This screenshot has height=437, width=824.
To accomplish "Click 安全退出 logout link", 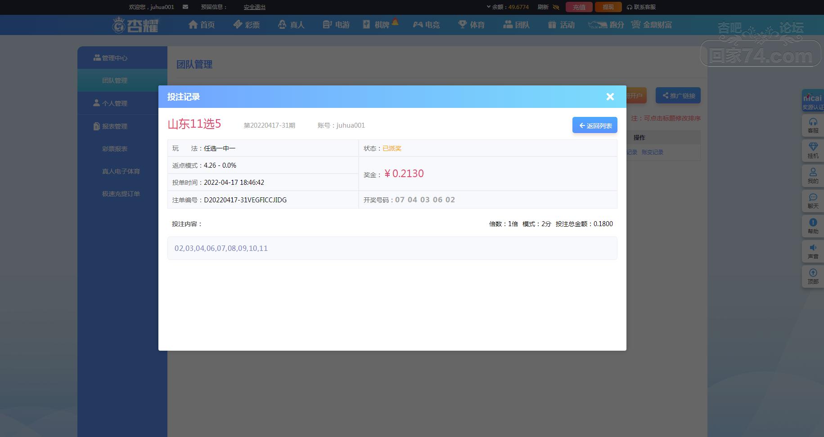I will (x=254, y=7).
